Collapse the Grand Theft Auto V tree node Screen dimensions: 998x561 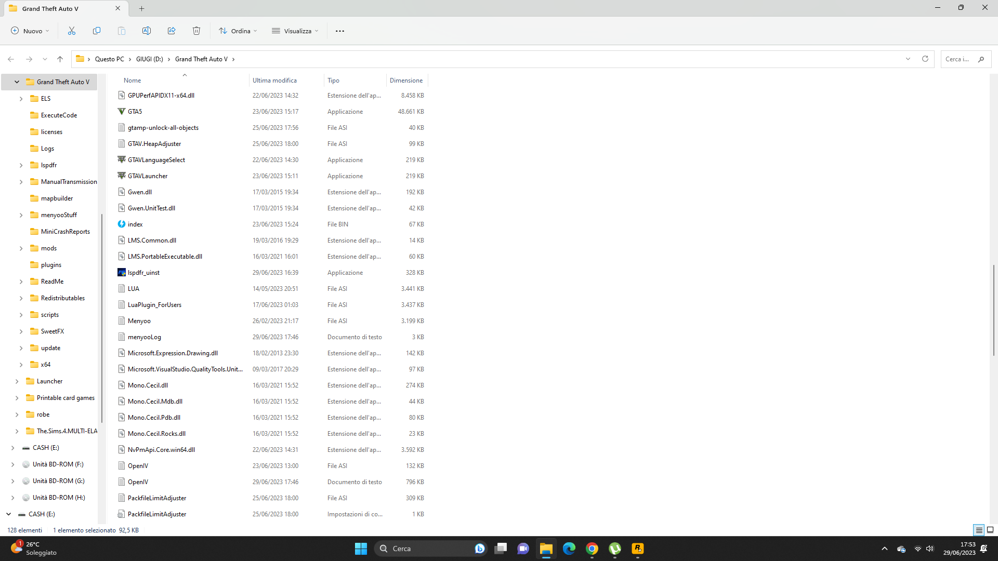tap(17, 82)
